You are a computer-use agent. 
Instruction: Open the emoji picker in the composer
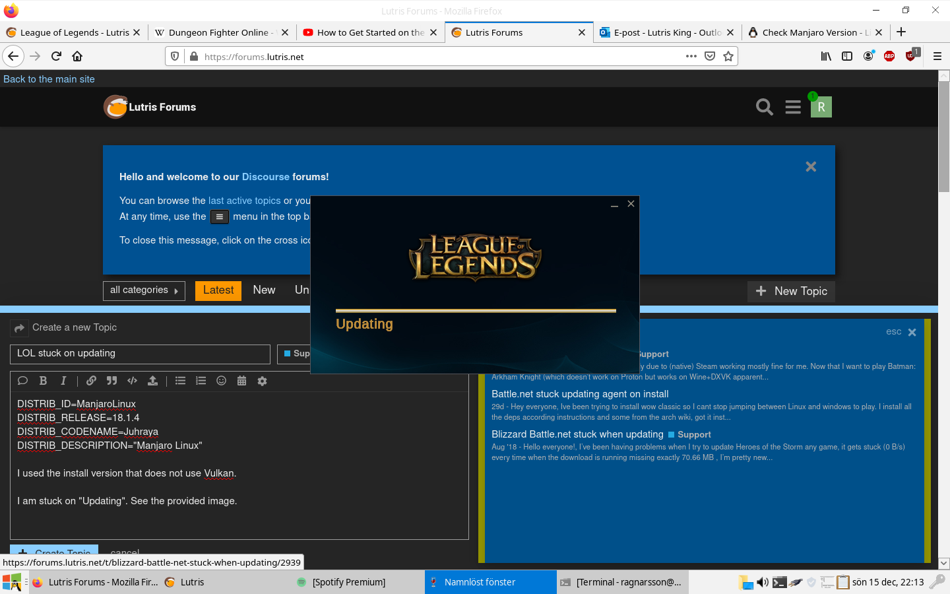(x=221, y=381)
